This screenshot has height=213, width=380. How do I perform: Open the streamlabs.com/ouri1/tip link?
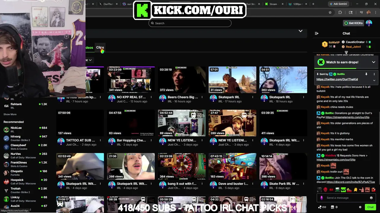336,159
